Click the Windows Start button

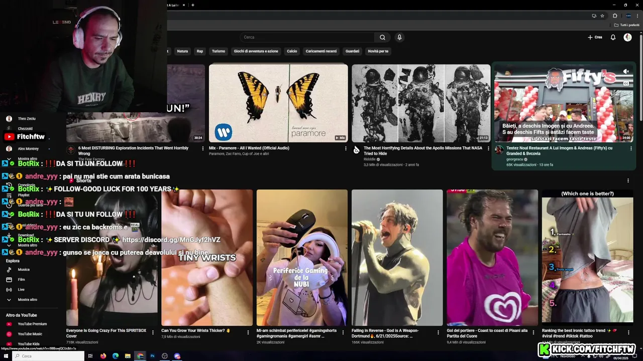(x=6, y=356)
